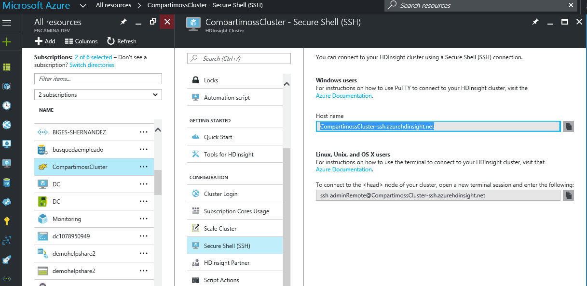Select Monitoring resource
The width and height of the screenshot is (587, 286).
[x=94, y=219]
